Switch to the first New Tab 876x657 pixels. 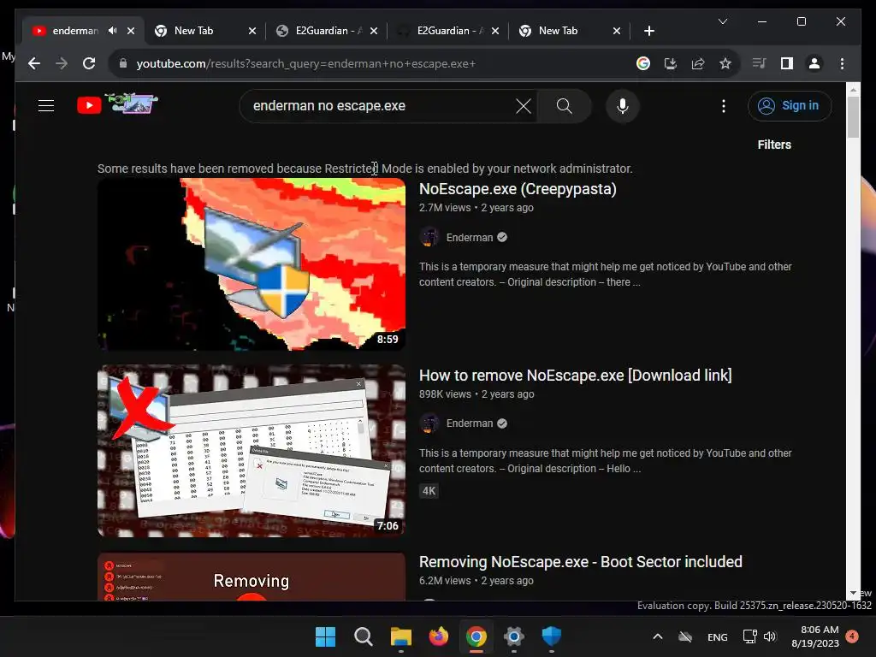[193, 31]
